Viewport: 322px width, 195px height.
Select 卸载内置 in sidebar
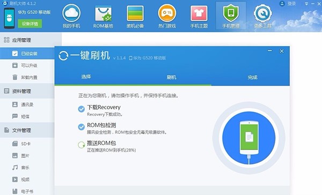[27, 77]
